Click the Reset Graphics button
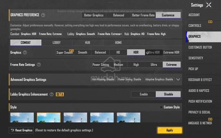This screenshot has width=221, height=138. click(x=21, y=130)
